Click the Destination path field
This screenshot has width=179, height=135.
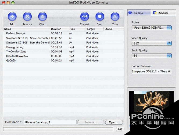(x=50, y=122)
